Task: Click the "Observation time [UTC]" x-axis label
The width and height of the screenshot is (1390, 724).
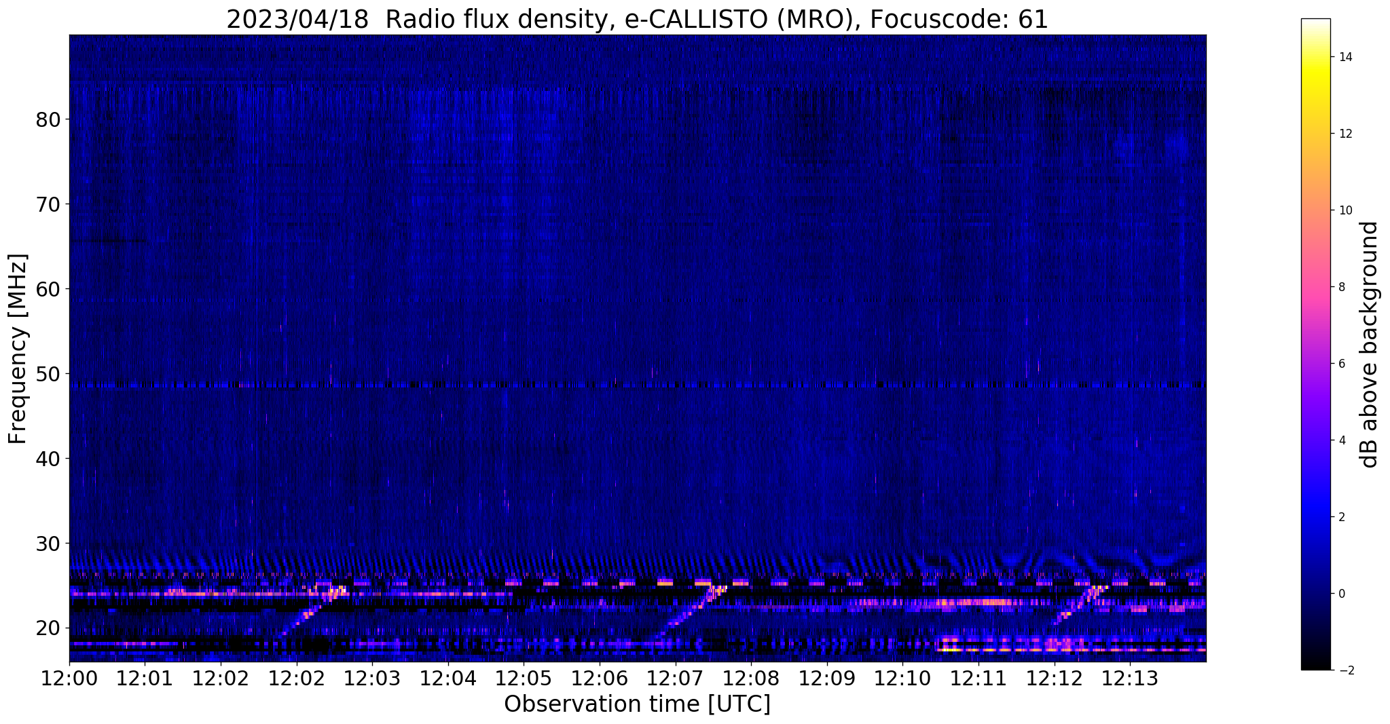Action: (x=637, y=704)
